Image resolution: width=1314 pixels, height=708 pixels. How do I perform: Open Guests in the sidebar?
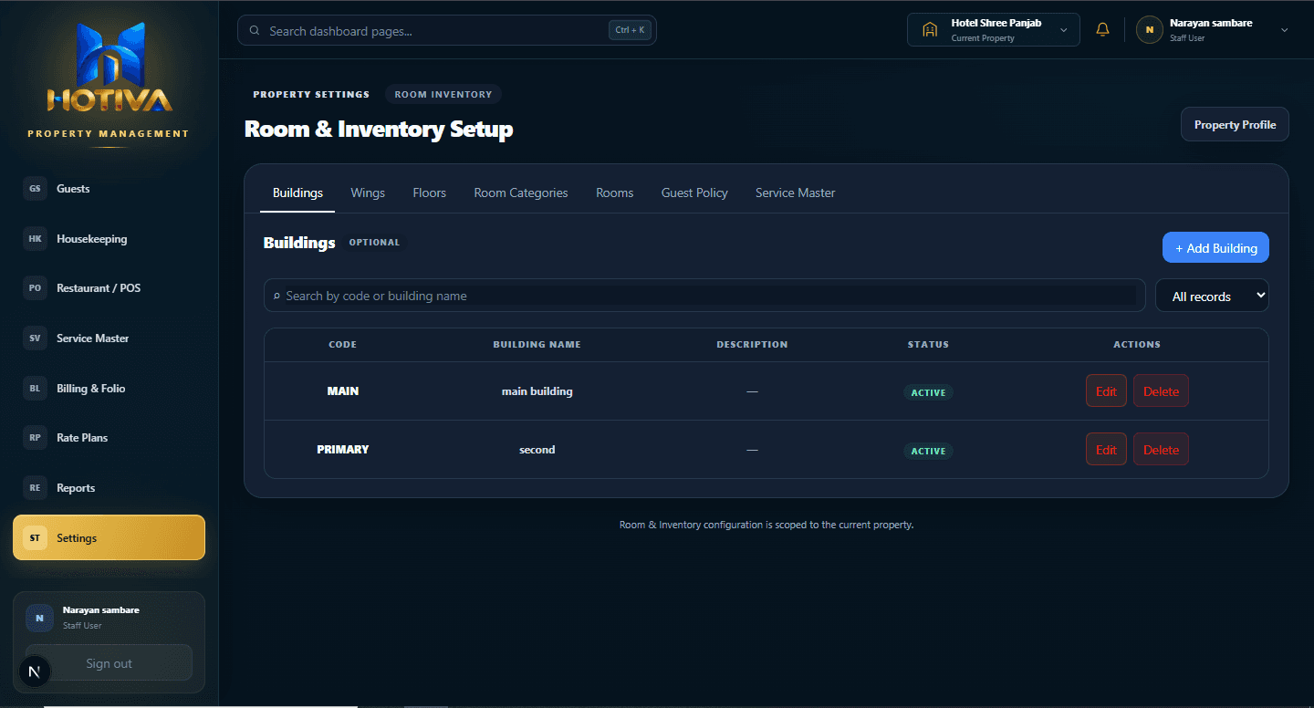coord(109,189)
